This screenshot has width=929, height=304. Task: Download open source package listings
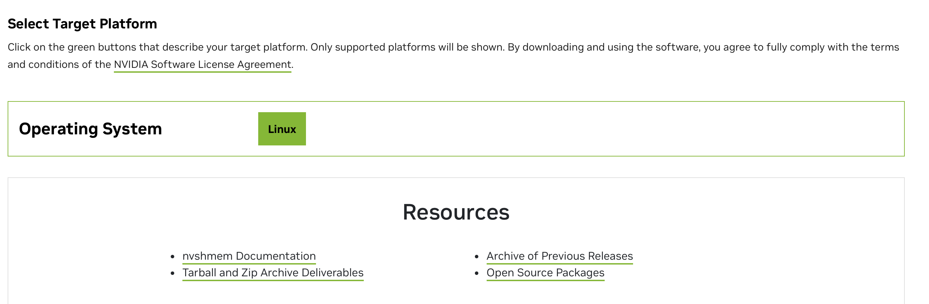click(x=545, y=273)
